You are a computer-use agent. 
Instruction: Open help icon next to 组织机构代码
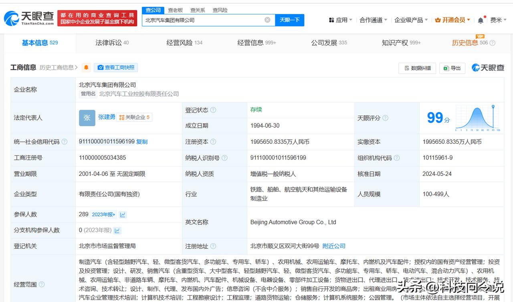(x=397, y=158)
